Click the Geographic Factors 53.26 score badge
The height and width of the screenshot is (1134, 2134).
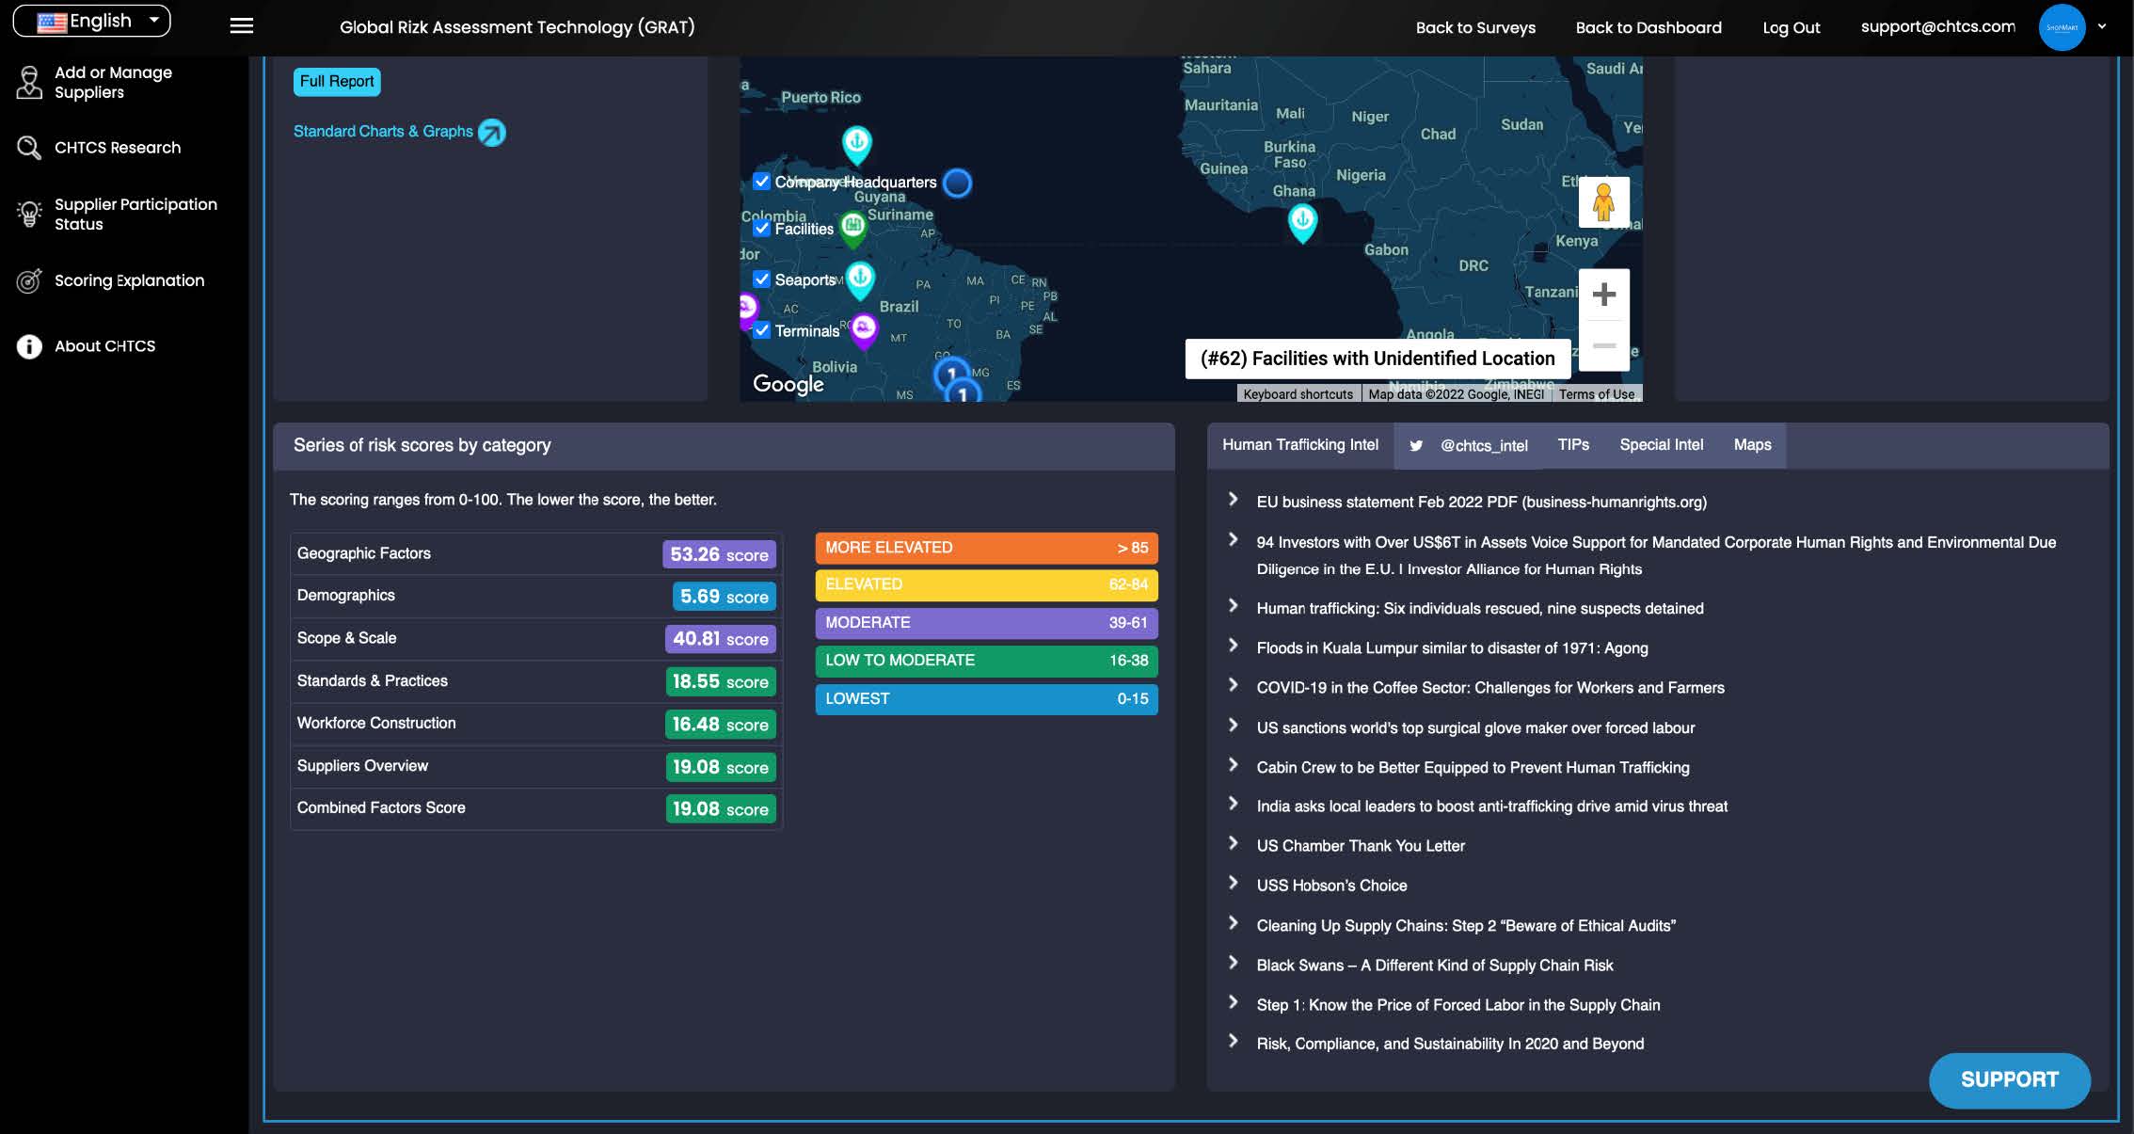pos(719,554)
